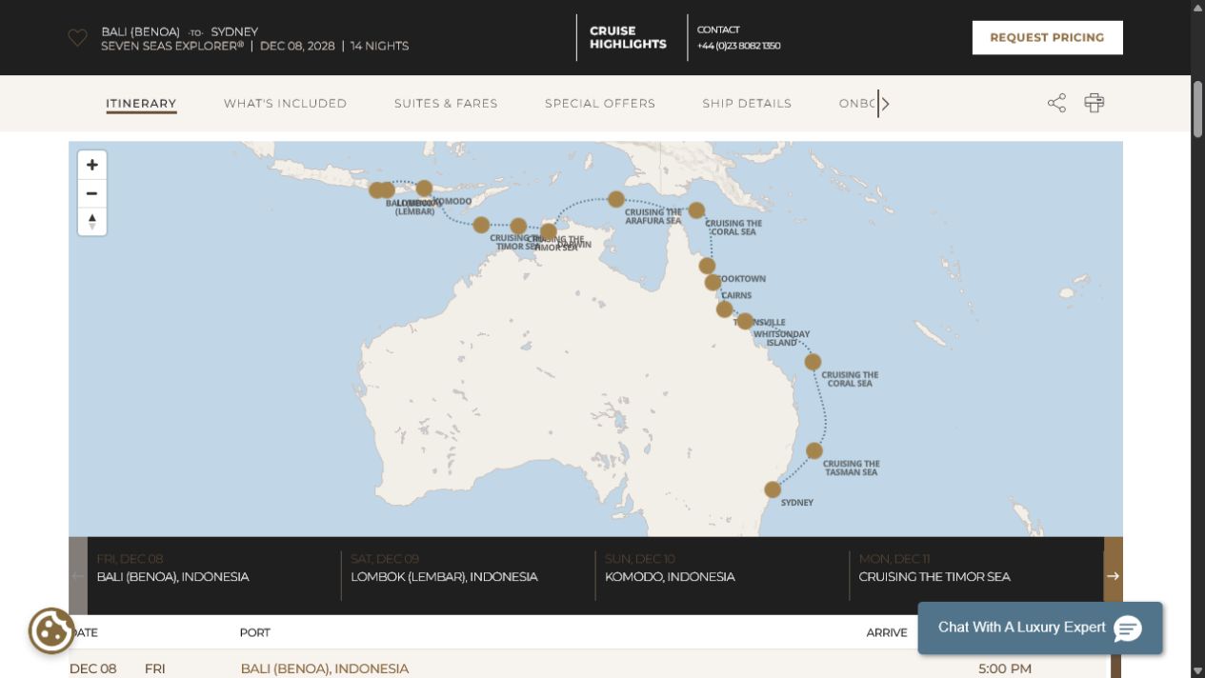
Task: Click the DEC 08 date cell
Action: [93, 668]
